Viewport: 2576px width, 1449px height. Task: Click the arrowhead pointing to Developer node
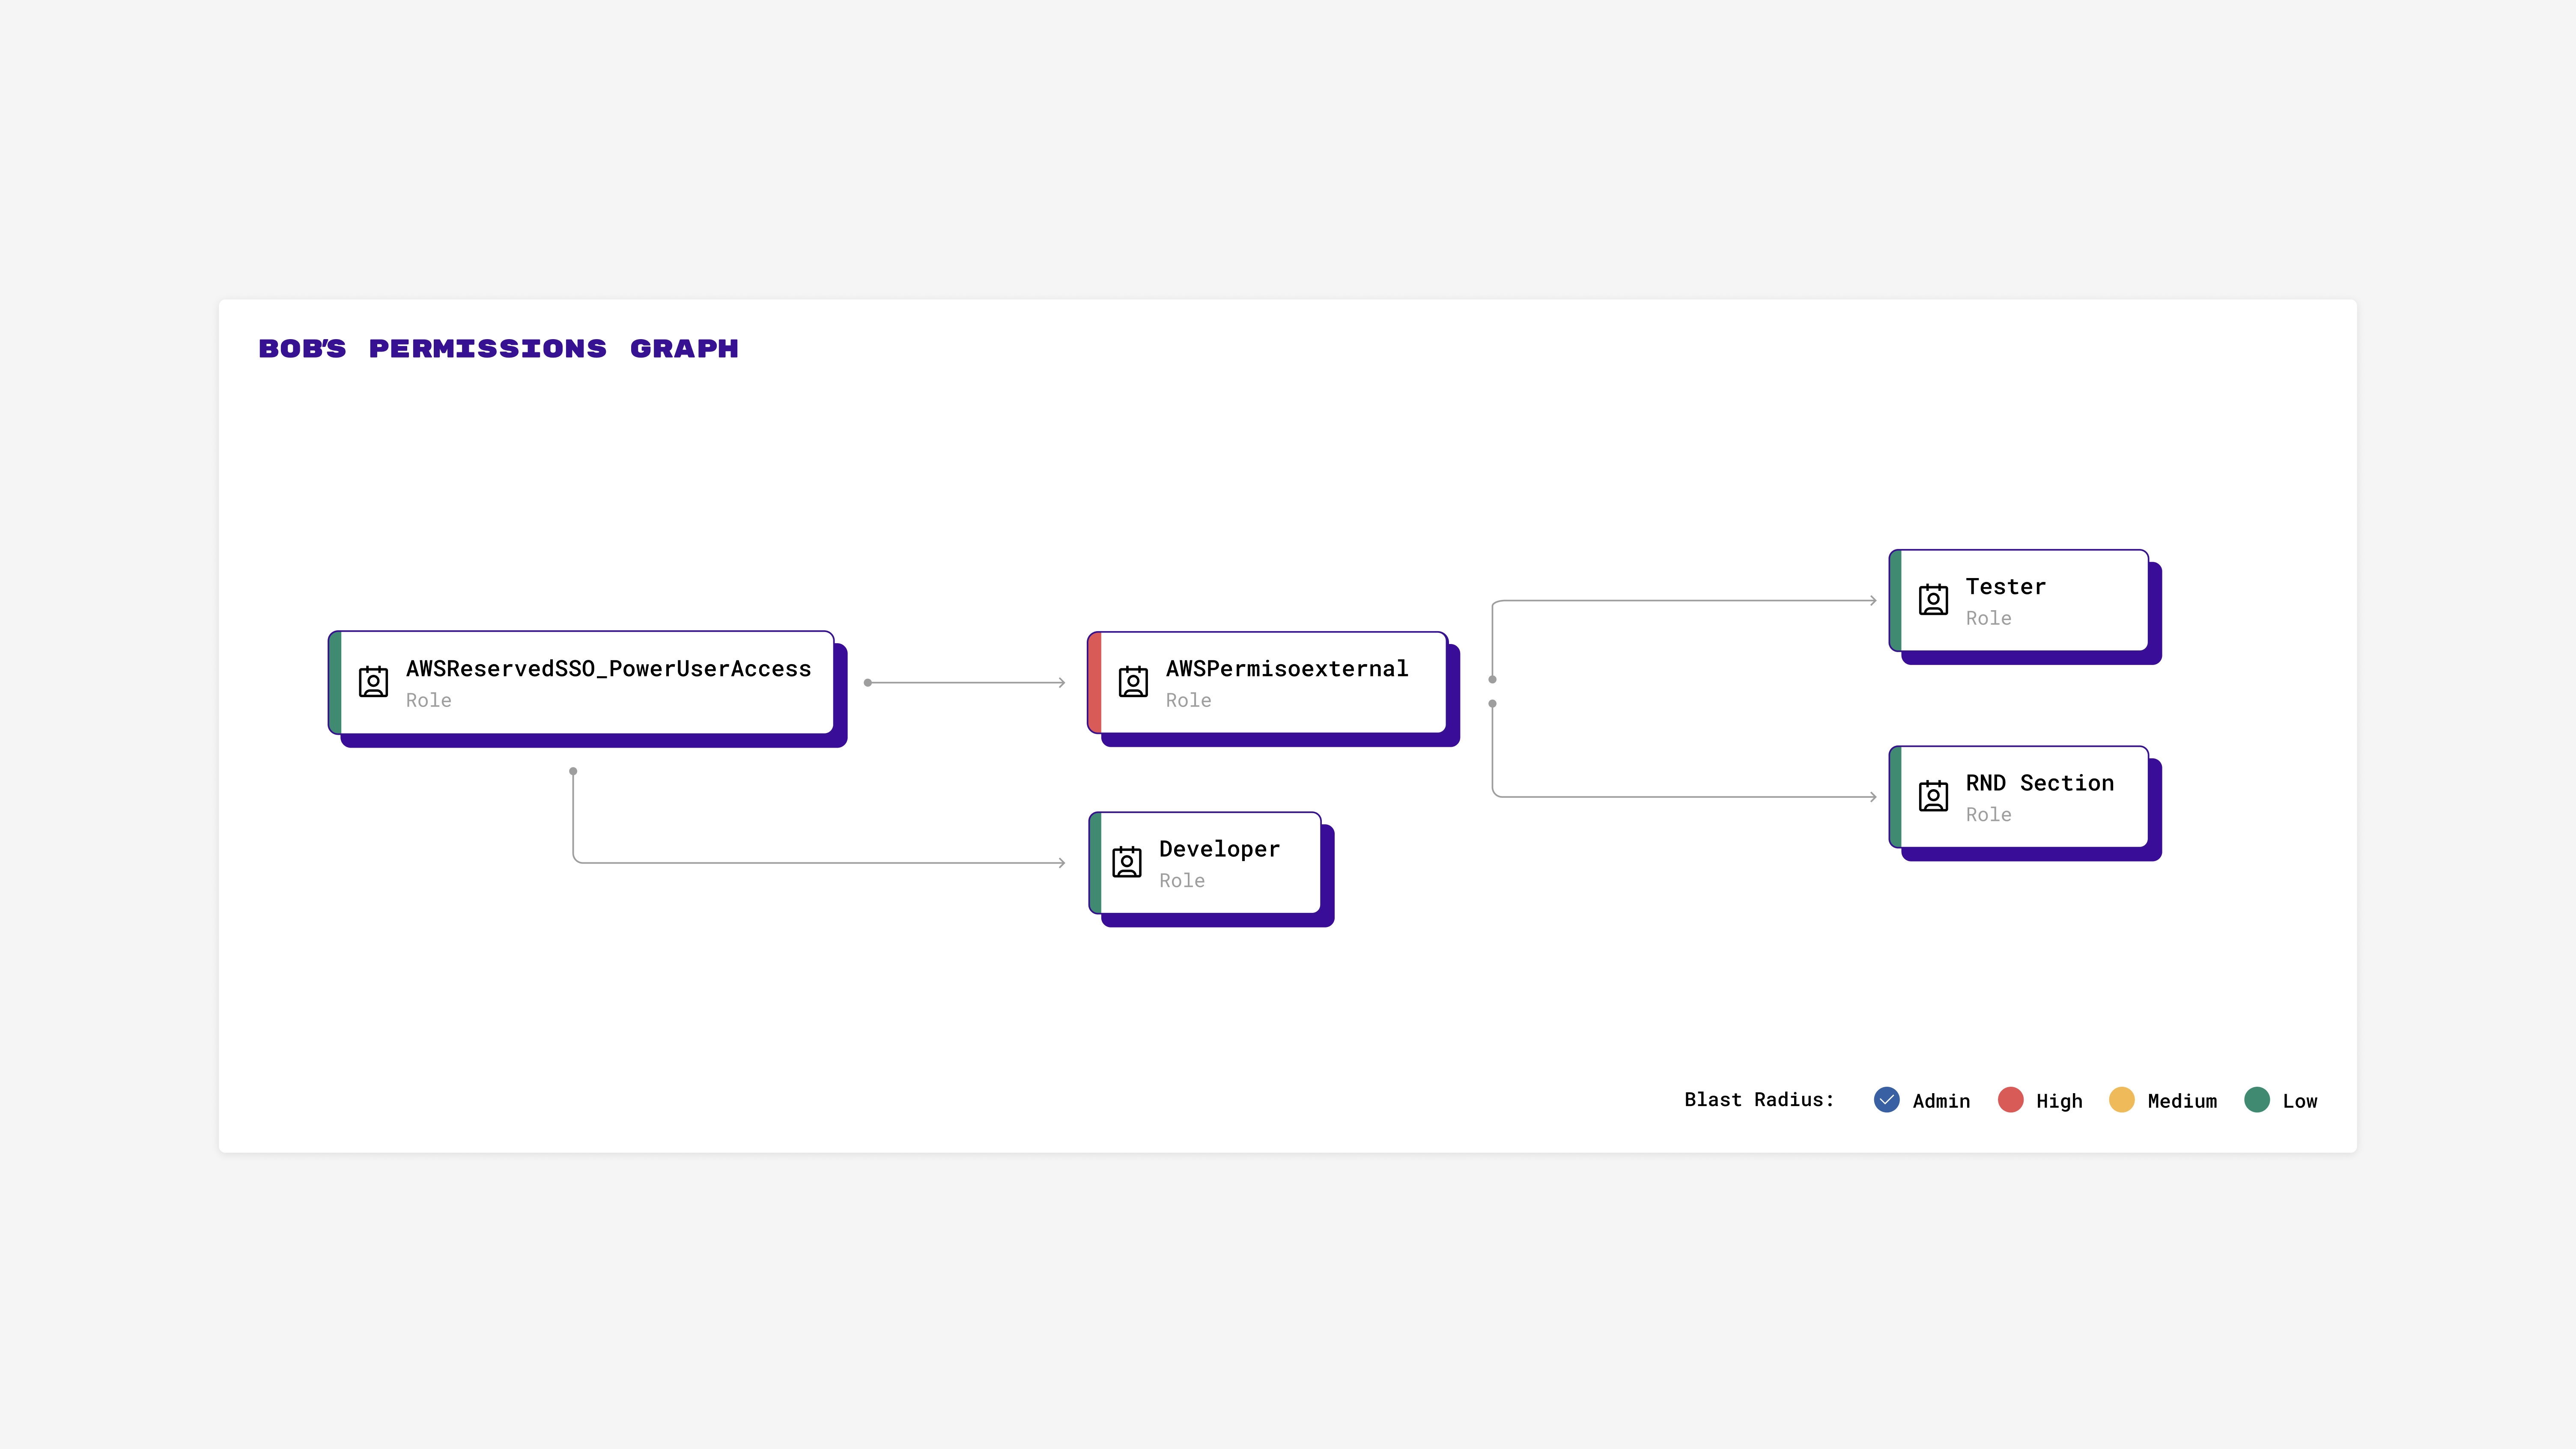click(1061, 862)
